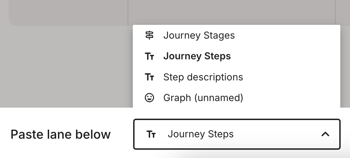
Task: Click the text icon beside bold Journey Steps option
Action: tap(149, 56)
